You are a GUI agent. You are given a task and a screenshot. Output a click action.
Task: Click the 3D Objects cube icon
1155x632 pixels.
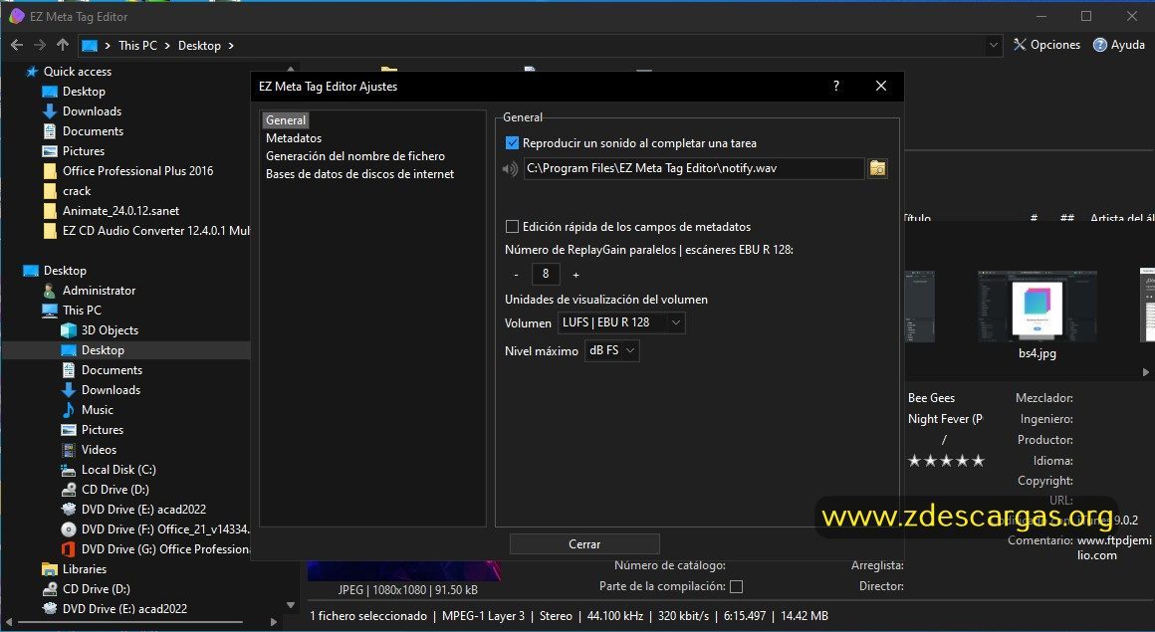69,330
